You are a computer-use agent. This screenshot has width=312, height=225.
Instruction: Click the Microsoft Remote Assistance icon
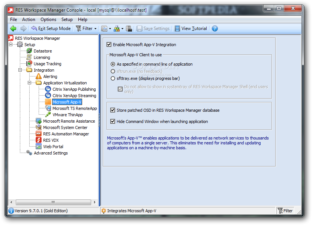(x=39, y=121)
